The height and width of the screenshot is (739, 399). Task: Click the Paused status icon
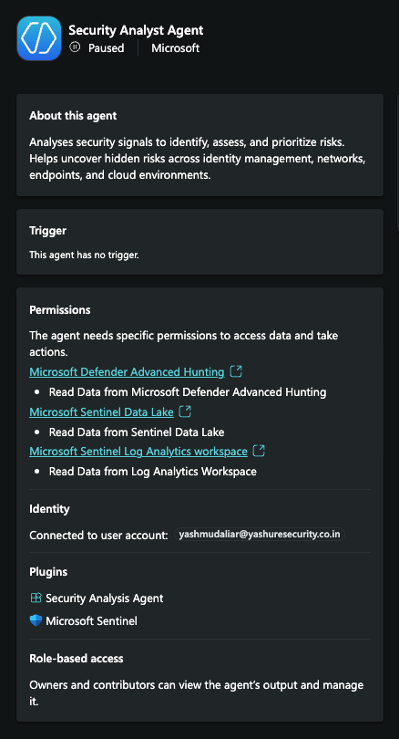(75, 47)
